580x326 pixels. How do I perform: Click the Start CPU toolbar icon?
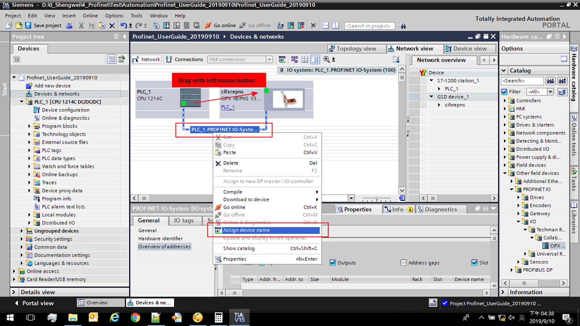pyautogui.click(x=291, y=26)
